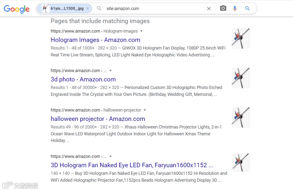Image resolution: width=293 pixels, height=191 pixels.
Task: Expand dropdown arrow above 3D Hologram Fan result
Action: click(110, 156)
